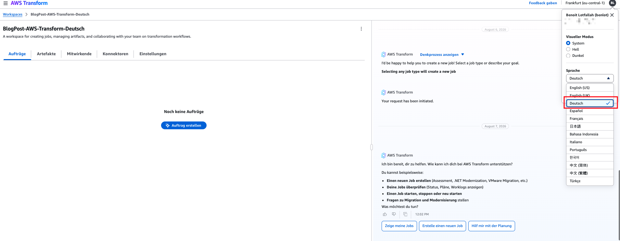Choose Français language option
The image size is (620, 241).
[590, 119]
